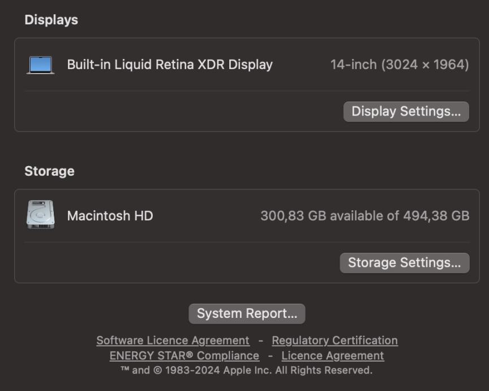Open the Regulatory Certification link
The height and width of the screenshot is (391, 489).
pyautogui.click(x=334, y=341)
